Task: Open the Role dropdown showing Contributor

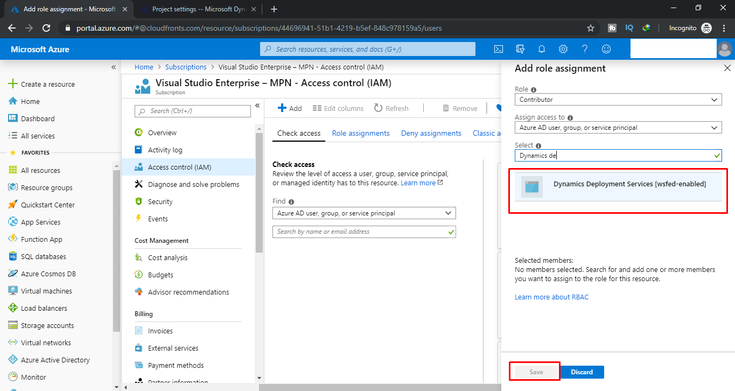Action: tap(618, 100)
